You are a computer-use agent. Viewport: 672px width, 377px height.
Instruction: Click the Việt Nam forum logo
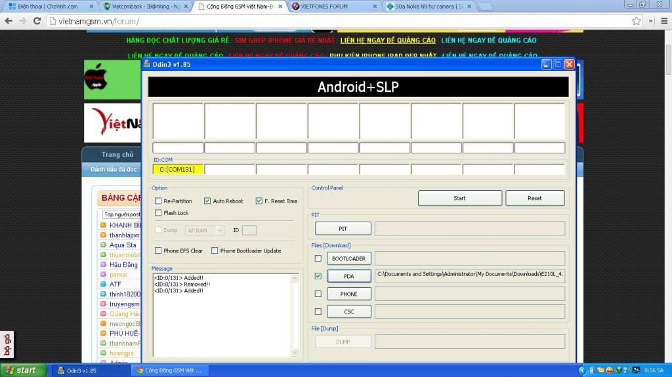(113, 123)
